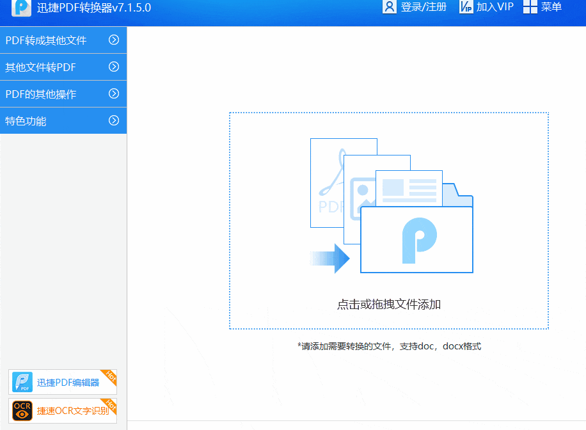The image size is (586, 430).
Task: Click the supported formats hint doc，docx格式
Action: [x=389, y=346]
